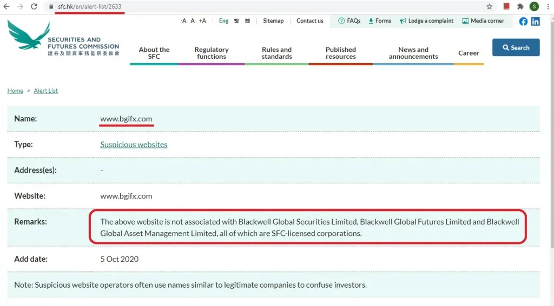
Task: Open the Published resources menu
Action: point(341,53)
